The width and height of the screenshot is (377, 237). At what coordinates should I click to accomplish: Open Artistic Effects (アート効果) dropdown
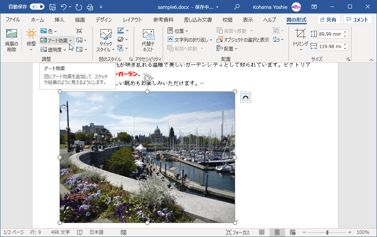pos(56,40)
